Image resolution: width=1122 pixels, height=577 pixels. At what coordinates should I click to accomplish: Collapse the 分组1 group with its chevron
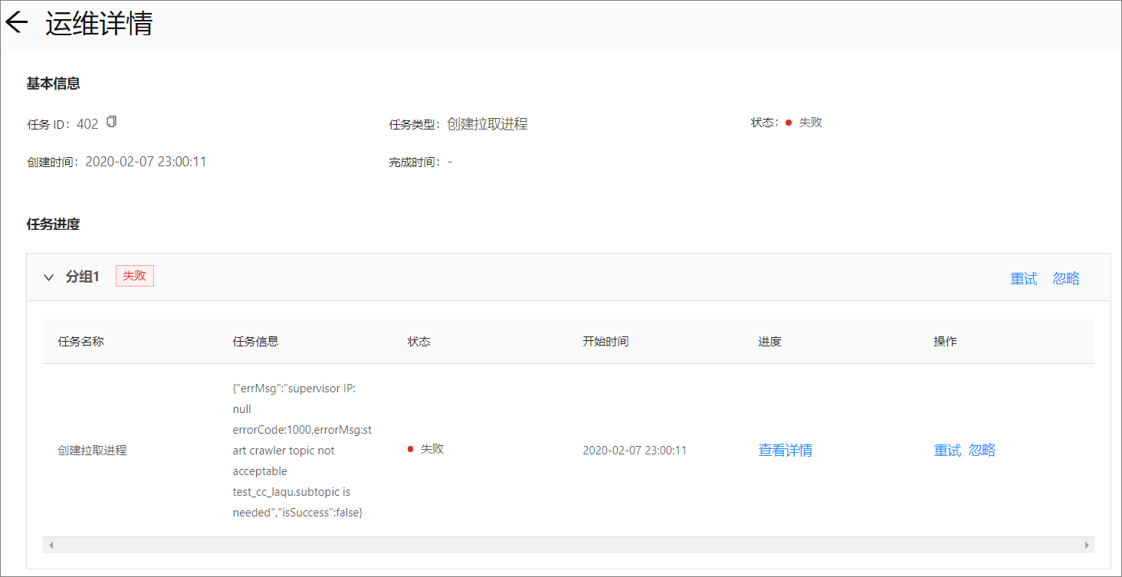click(x=48, y=277)
